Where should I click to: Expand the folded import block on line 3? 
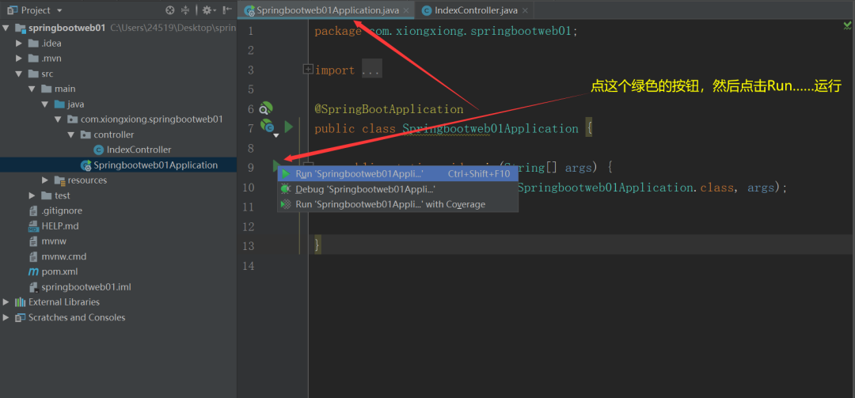pyautogui.click(x=307, y=70)
